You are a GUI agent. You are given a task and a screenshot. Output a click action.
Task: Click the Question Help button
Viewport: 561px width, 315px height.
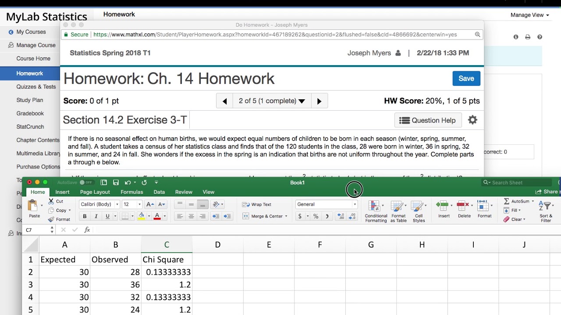click(x=428, y=120)
